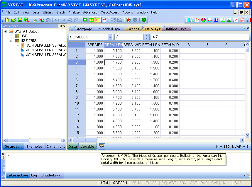252x187 pixels.
Task: Switch to the Graph1 tab
Action: click(x=133, y=29)
